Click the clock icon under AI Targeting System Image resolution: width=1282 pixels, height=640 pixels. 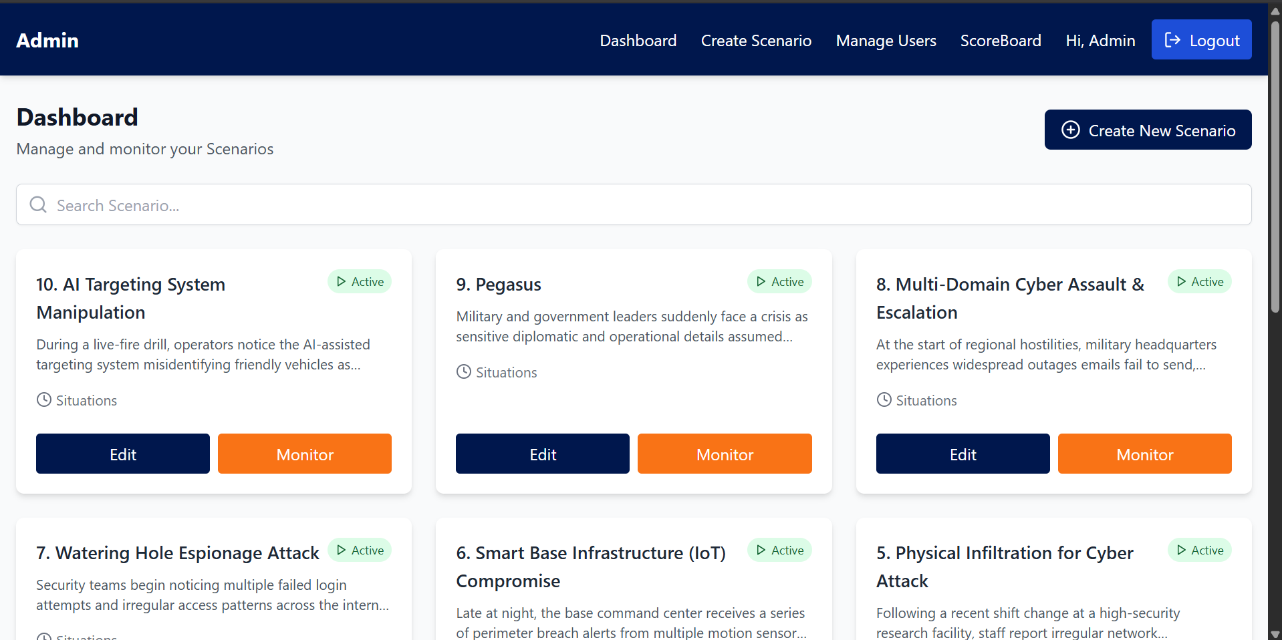tap(44, 399)
